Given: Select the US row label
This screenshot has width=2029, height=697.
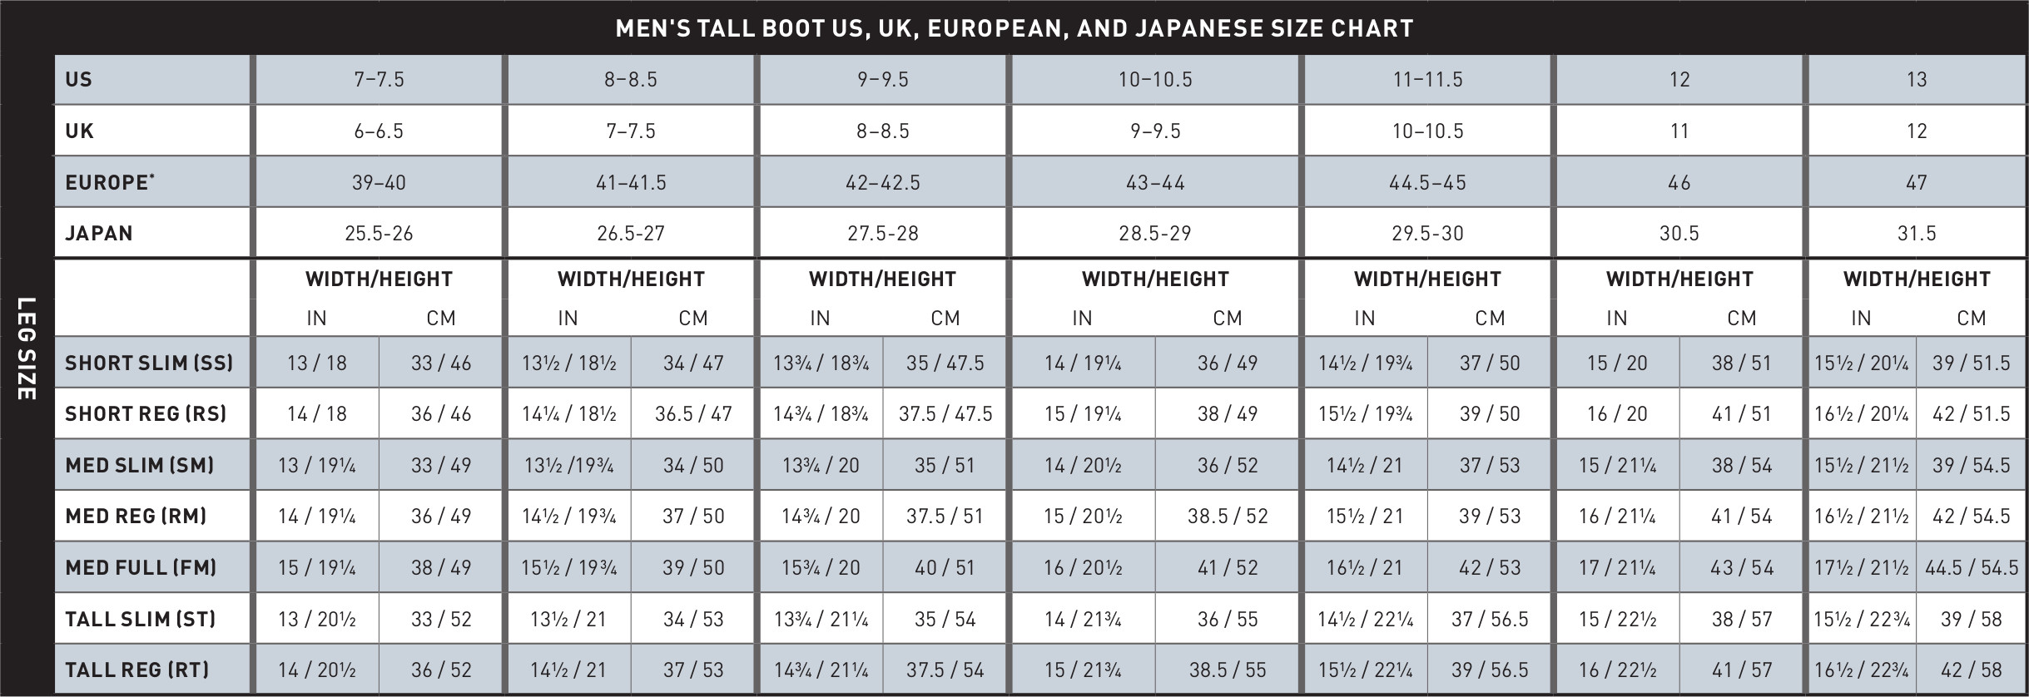Looking at the screenshot, I should click(79, 80).
